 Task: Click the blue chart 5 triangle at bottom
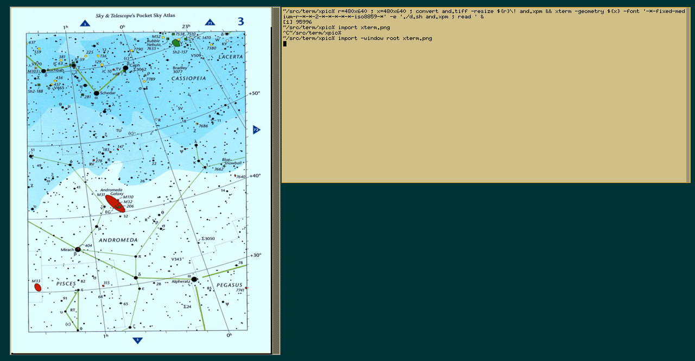(137, 340)
